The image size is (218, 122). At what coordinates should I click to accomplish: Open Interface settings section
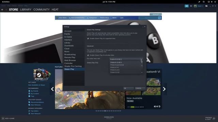(68, 40)
